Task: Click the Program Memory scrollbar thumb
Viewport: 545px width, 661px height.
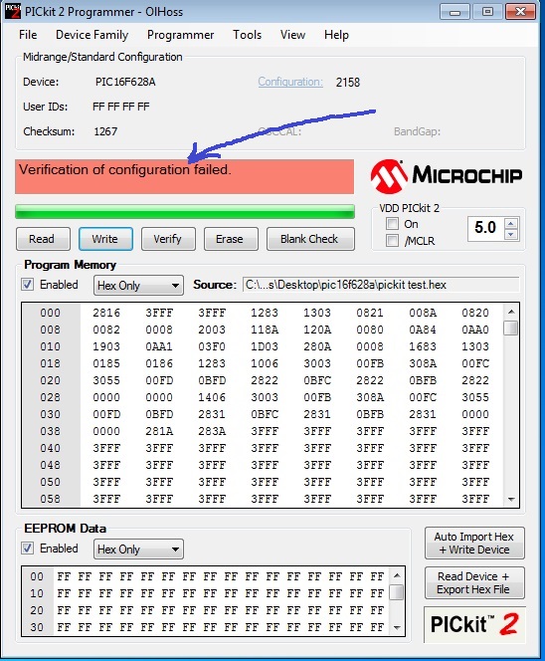Action: click(511, 328)
